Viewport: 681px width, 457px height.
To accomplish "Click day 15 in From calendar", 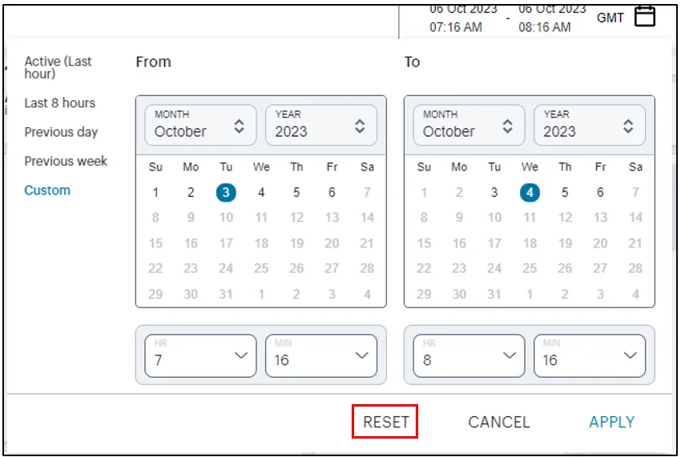I will (x=155, y=243).
